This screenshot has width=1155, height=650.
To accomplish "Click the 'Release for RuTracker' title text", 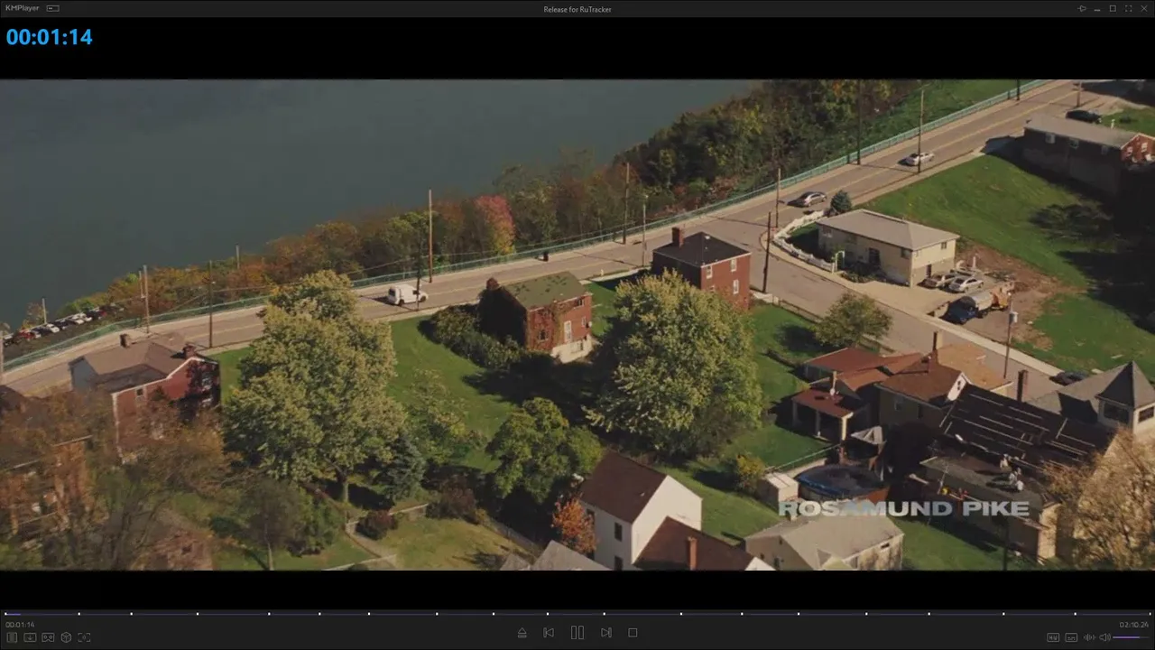I will coord(577,10).
